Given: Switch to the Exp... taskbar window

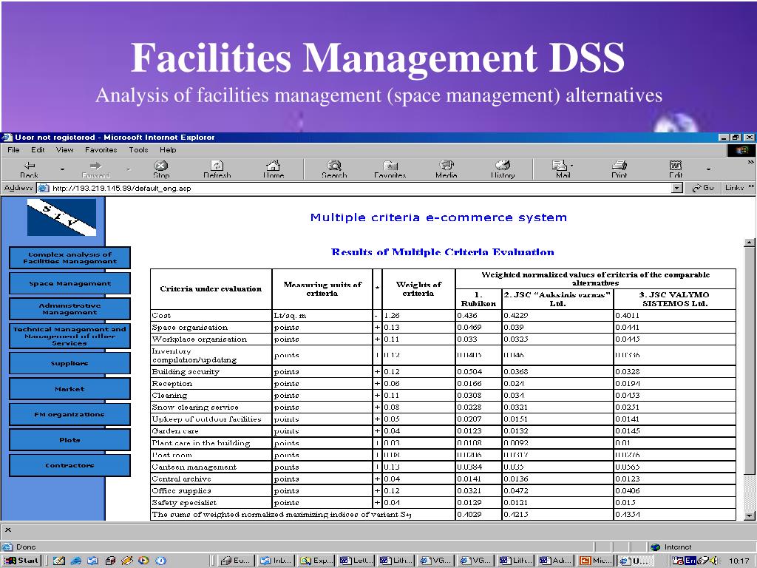Looking at the screenshot, I should point(316,561).
